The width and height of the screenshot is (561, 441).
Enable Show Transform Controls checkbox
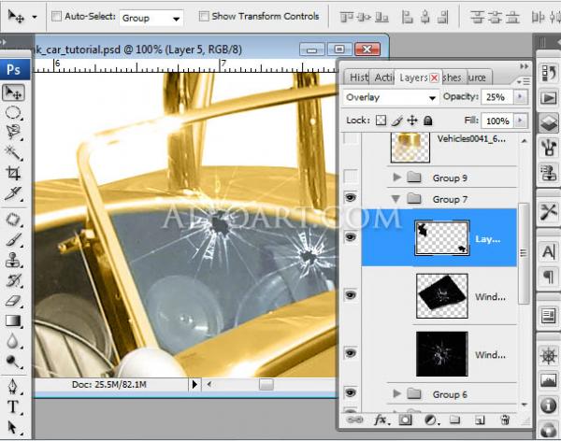point(203,16)
